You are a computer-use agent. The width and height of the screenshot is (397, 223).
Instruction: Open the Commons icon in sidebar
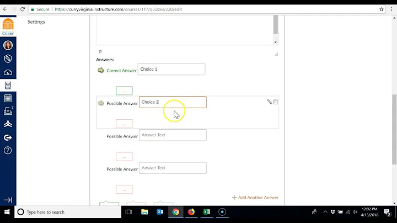click(8, 124)
